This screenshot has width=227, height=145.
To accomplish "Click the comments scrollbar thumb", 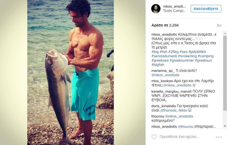I will tap(225, 73).
